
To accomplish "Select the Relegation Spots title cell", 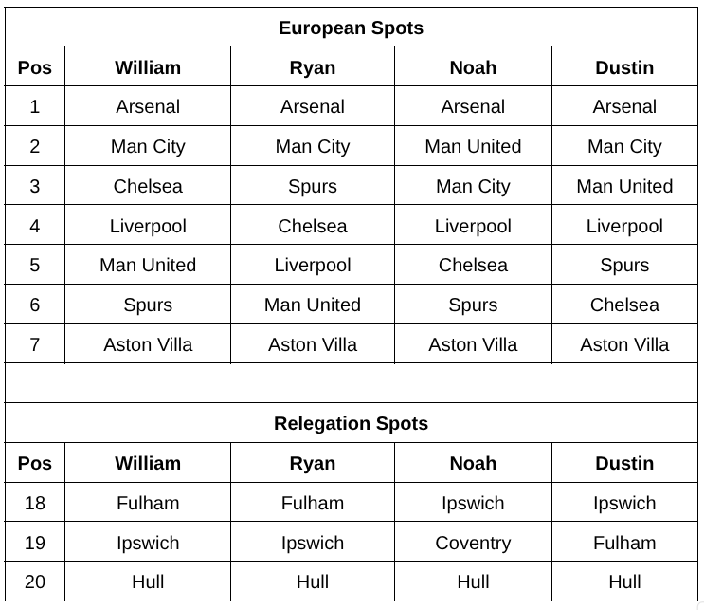I will 352,423.
